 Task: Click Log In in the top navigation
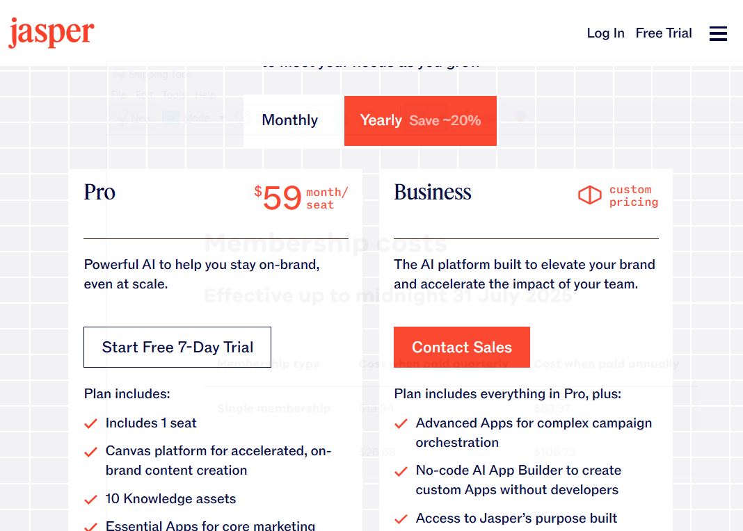(605, 33)
